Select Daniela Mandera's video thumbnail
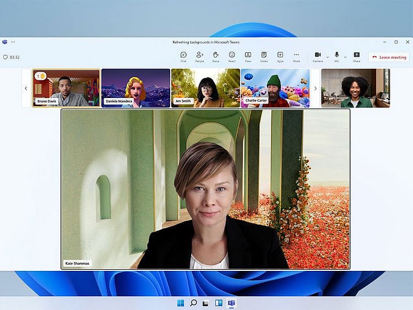Image resolution: width=413 pixels, height=310 pixels. coord(135,88)
